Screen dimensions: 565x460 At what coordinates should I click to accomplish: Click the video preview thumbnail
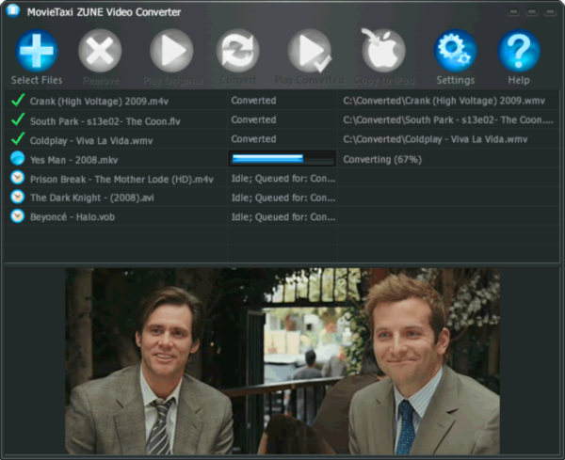point(282,361)
